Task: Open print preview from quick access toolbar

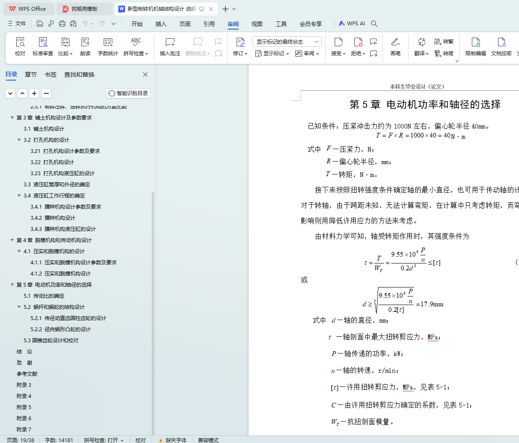Action: coord(73,24)
